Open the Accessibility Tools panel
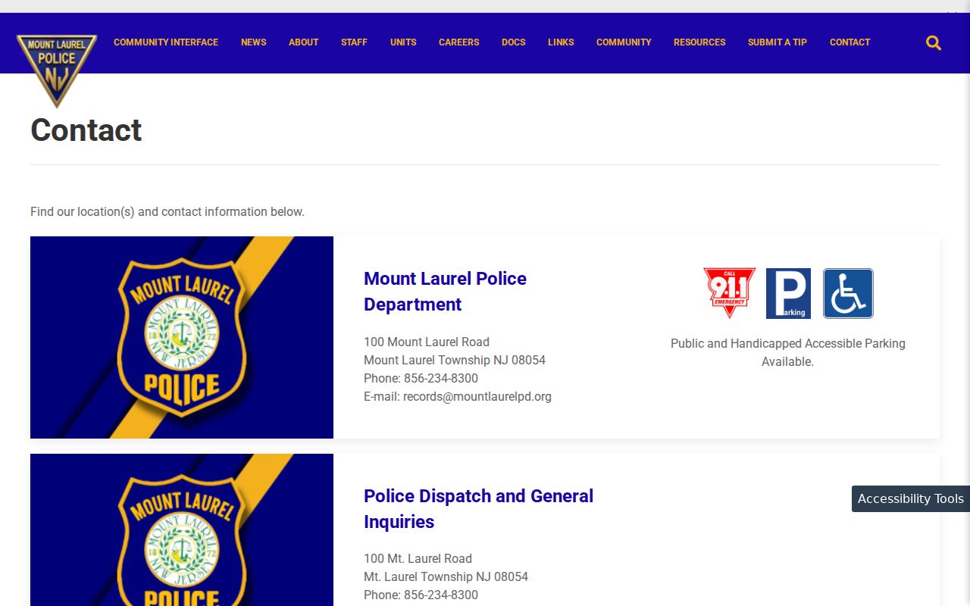 pos(911,498)
